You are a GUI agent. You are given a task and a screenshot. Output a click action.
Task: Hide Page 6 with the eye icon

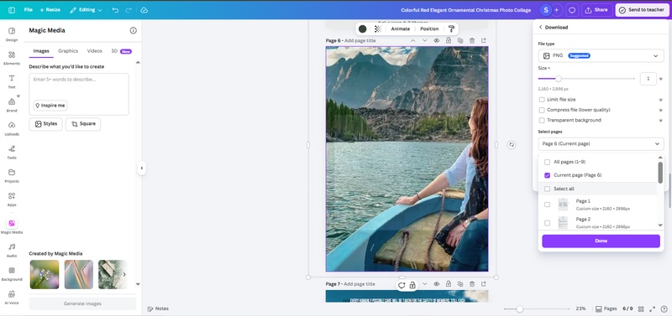coord(436,40)
